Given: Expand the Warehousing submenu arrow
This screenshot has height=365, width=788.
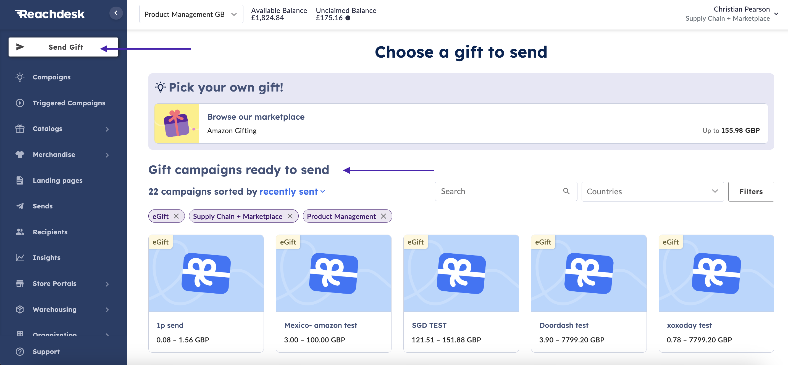Looking at the screenshot, I should pyautogui.click(x=107, y=310).
